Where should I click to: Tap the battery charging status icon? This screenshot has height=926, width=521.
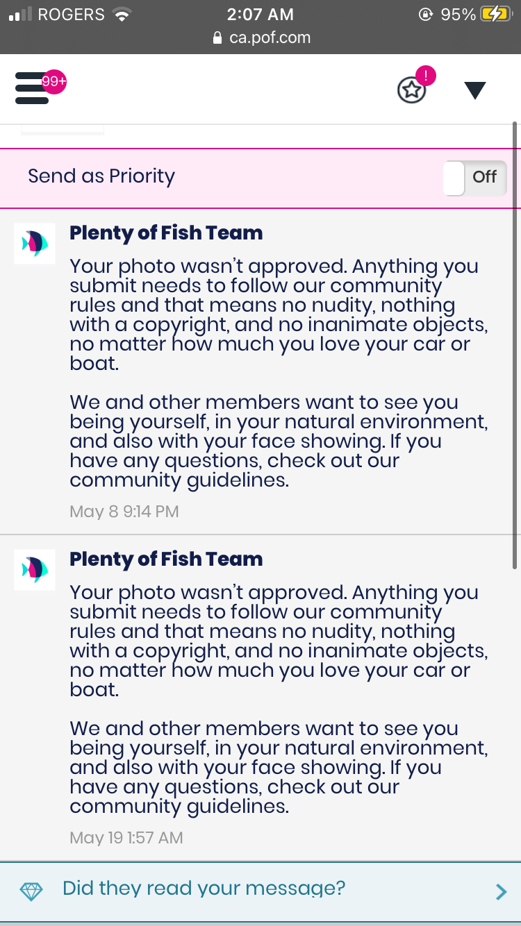click(495, 14)
